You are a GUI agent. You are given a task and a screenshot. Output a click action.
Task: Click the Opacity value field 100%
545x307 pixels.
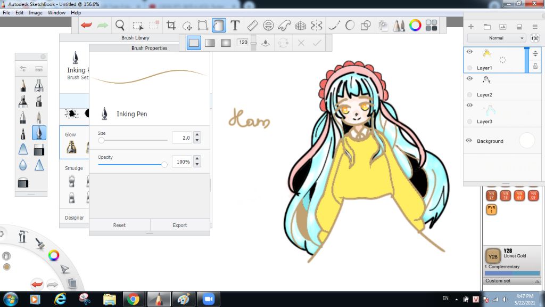(182, 161)
